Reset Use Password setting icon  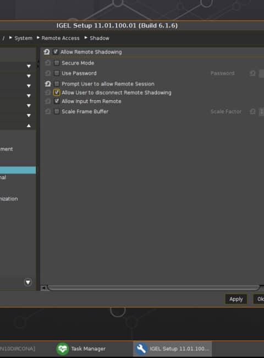point(48,73)
